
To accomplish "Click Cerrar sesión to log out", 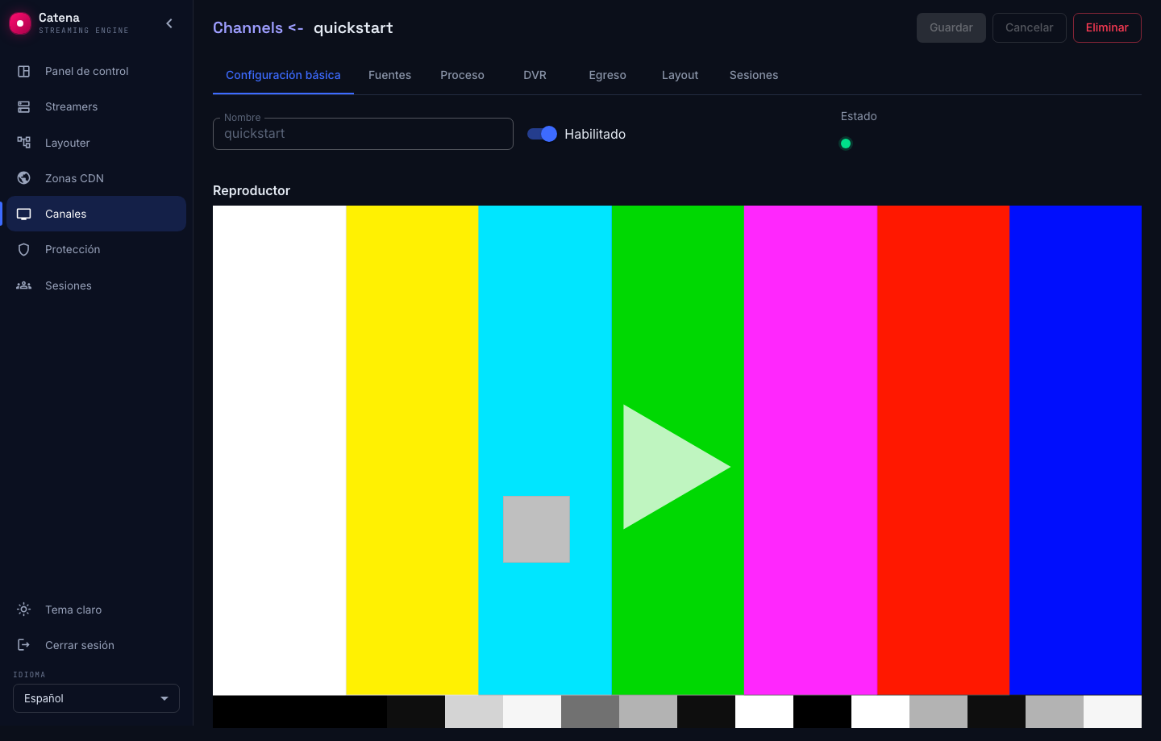I will coord(97,645).
